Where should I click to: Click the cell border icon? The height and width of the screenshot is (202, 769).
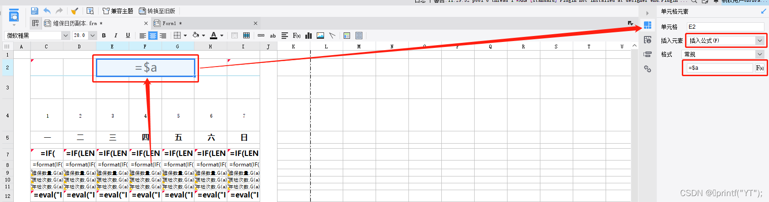coord(178,36)
